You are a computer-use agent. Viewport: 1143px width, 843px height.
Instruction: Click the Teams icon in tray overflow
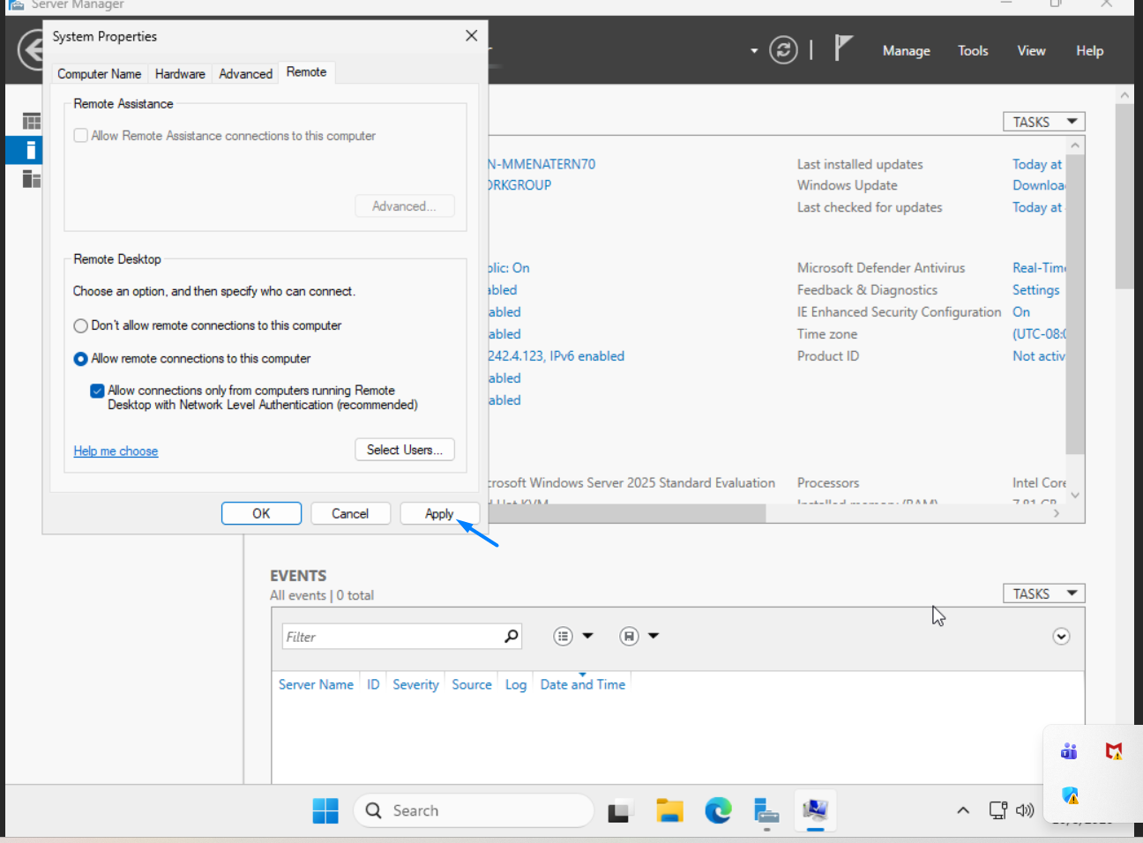[x=1069, y=751]
